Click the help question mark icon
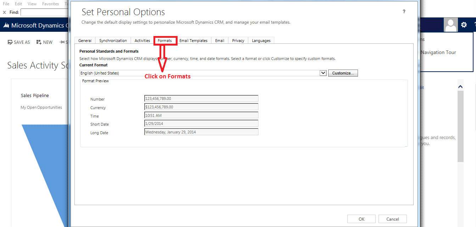 pyautogui.click(x=404, y=12)
